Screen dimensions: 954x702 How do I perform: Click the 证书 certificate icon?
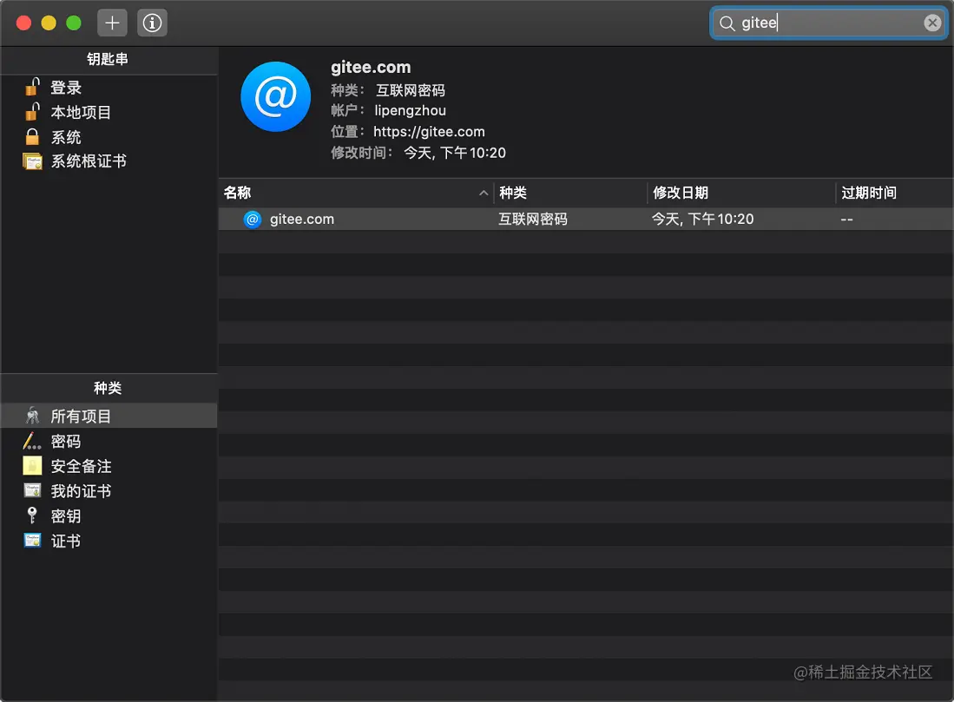click(x=32, y=541)
